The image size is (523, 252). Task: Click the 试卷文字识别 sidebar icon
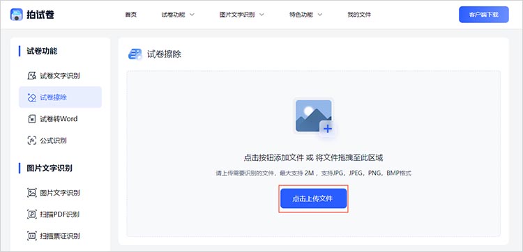pyautogui.click(x=31, y=76)
